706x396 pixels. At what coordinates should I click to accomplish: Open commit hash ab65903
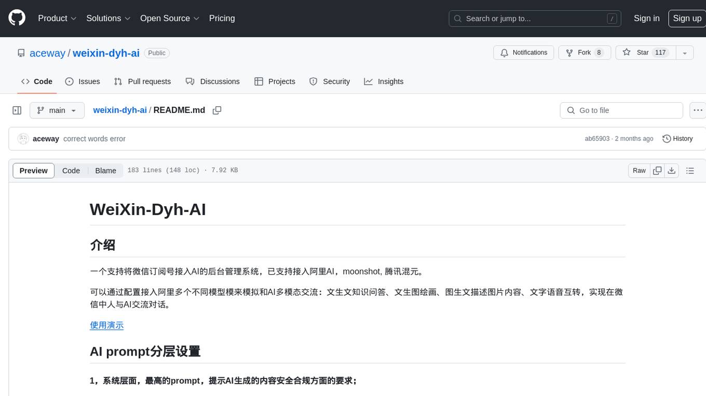pyautogui.click(x=597, y=139)
